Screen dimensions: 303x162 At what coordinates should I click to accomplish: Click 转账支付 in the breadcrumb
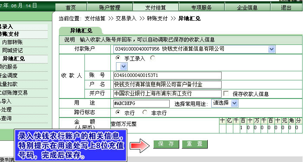pos(157,19)
